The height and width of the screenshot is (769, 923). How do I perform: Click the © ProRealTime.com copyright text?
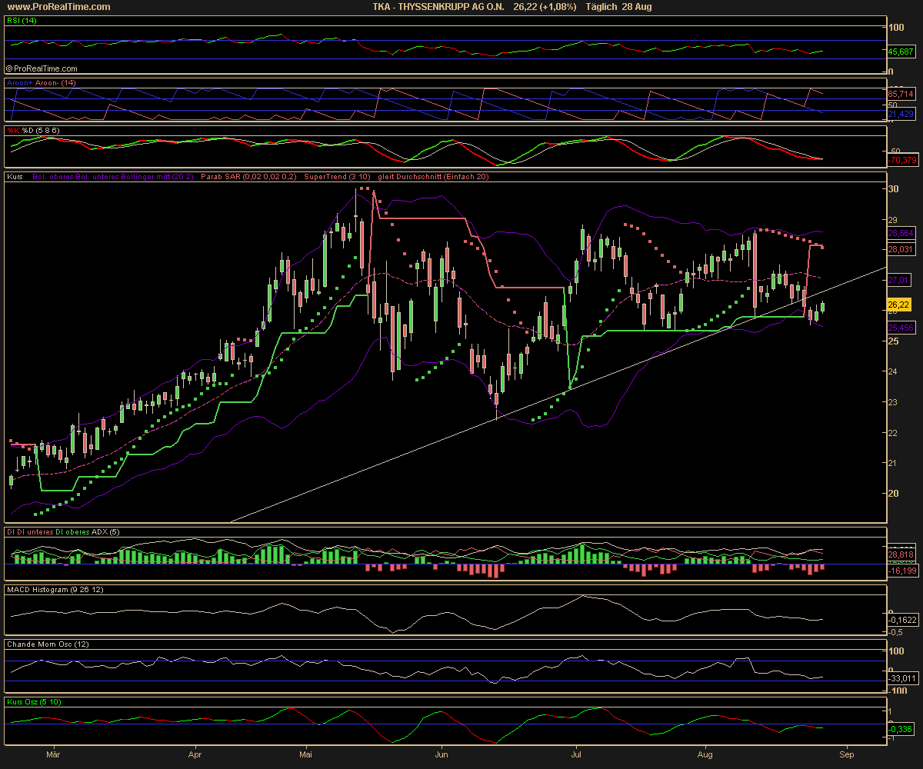(42, 68)
